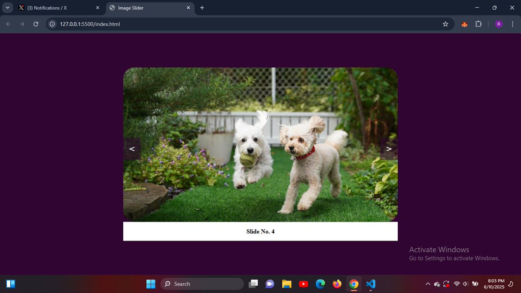The height and width of the screenshot is (293, 521).
Task: View site information icon in address bar
Action: (x=52, y=24)
